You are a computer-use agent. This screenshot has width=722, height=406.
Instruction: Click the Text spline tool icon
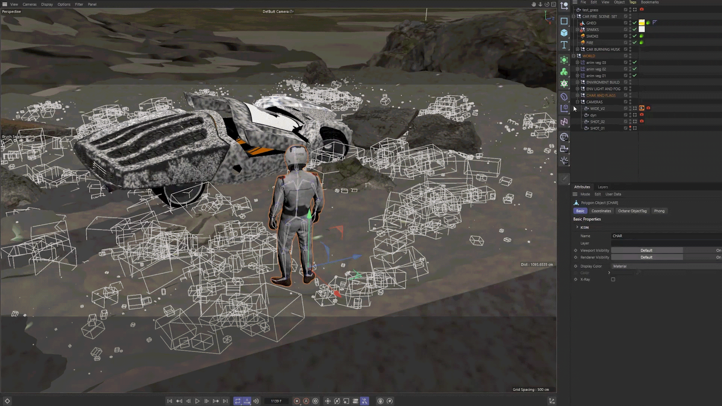564,45
